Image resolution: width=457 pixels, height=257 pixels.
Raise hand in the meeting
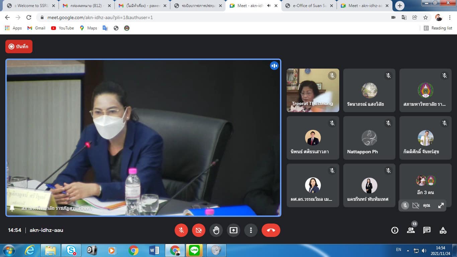(216, 230)
